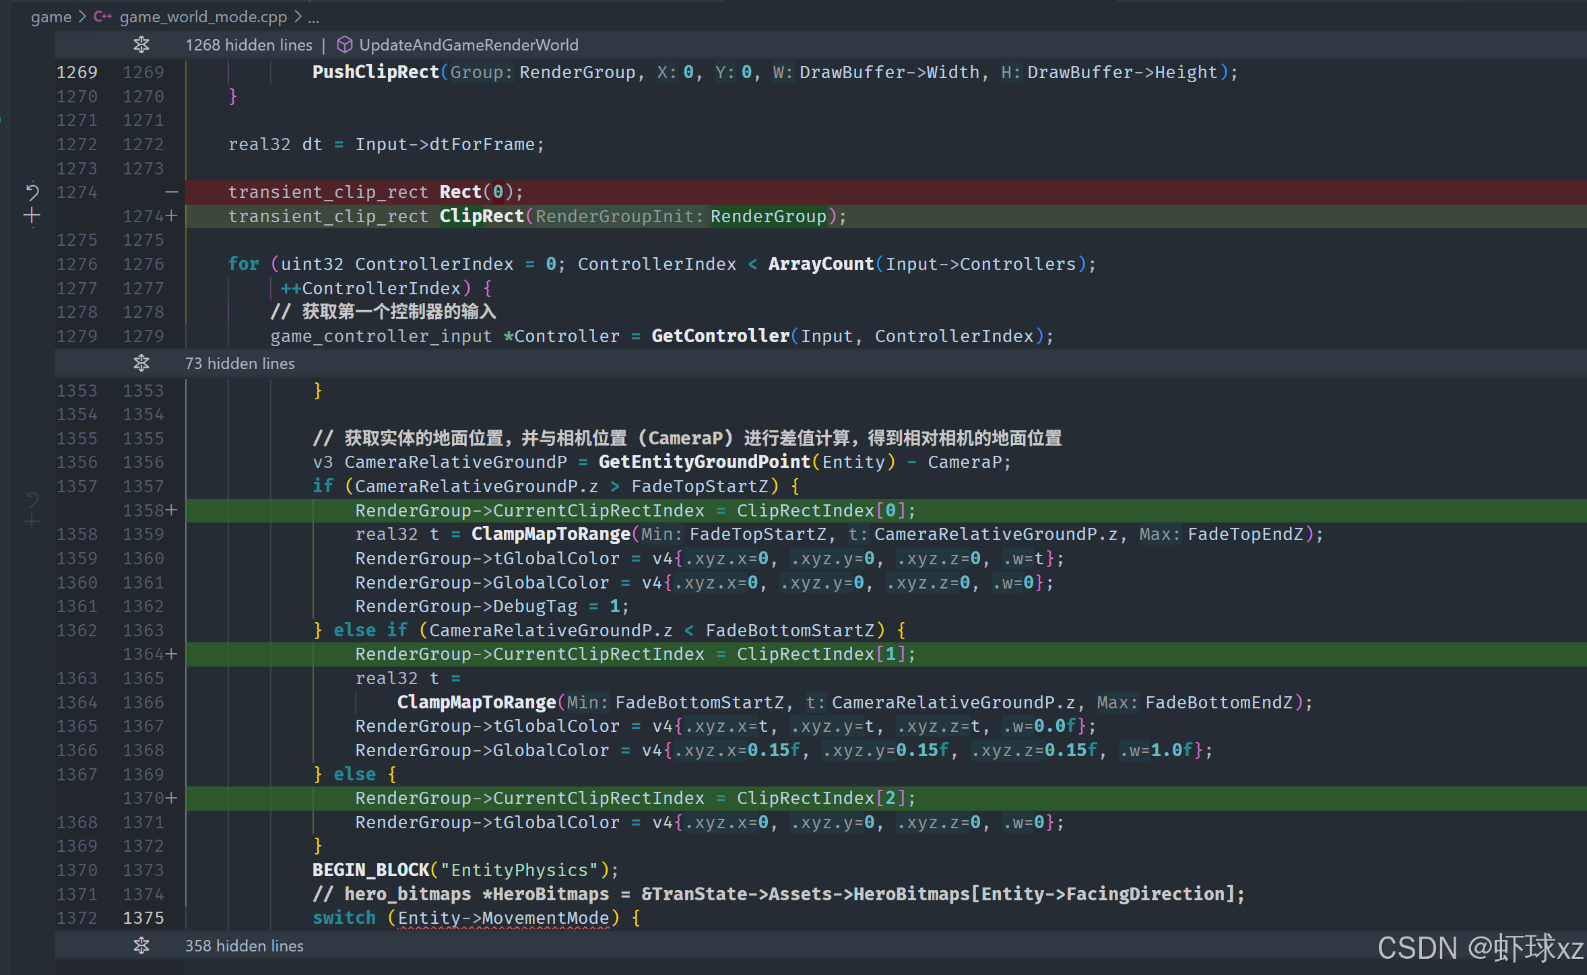Screen dimensions: 1587x975
Task: Expand the 358 hidden lines region
Action: 244,946
